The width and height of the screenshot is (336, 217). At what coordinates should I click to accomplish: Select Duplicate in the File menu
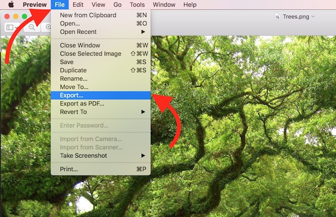(73, 70)
